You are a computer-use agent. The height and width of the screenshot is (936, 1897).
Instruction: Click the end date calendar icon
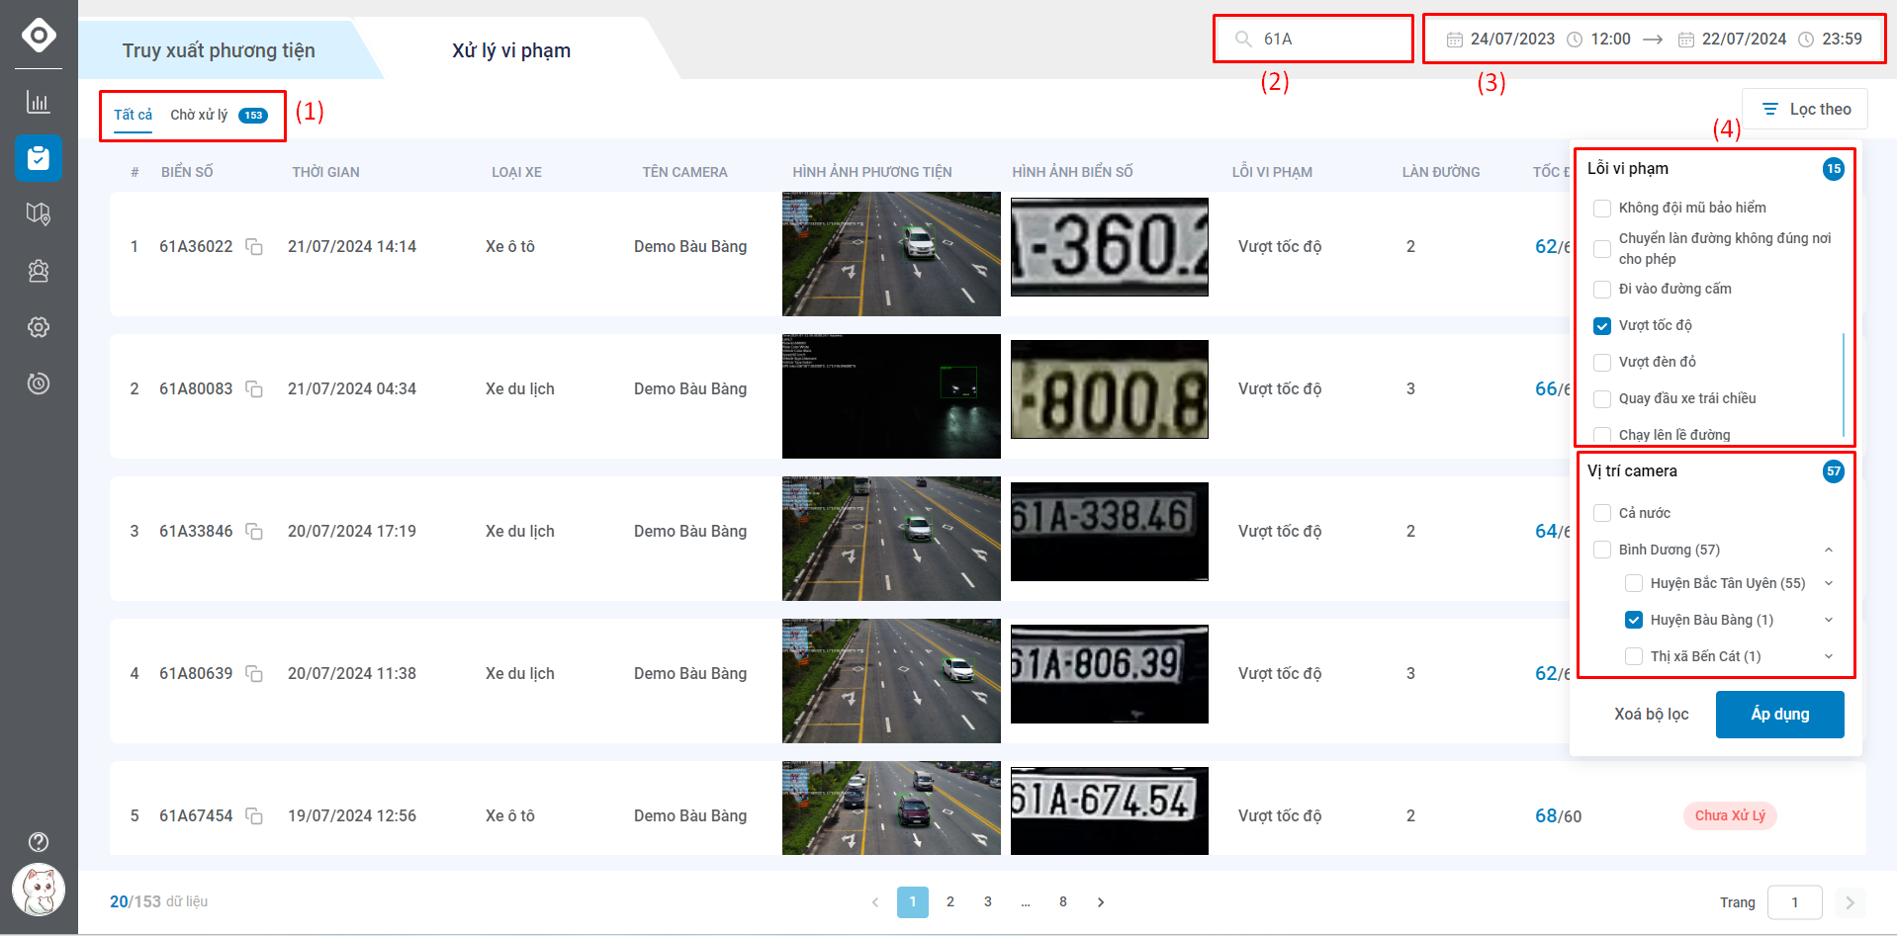[x=1686, y=40]
